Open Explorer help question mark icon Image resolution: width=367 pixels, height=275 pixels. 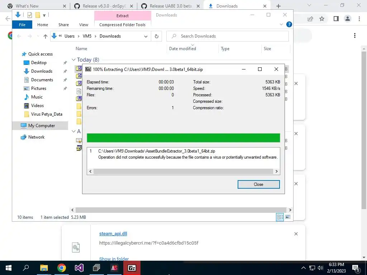tap(289, 24)
